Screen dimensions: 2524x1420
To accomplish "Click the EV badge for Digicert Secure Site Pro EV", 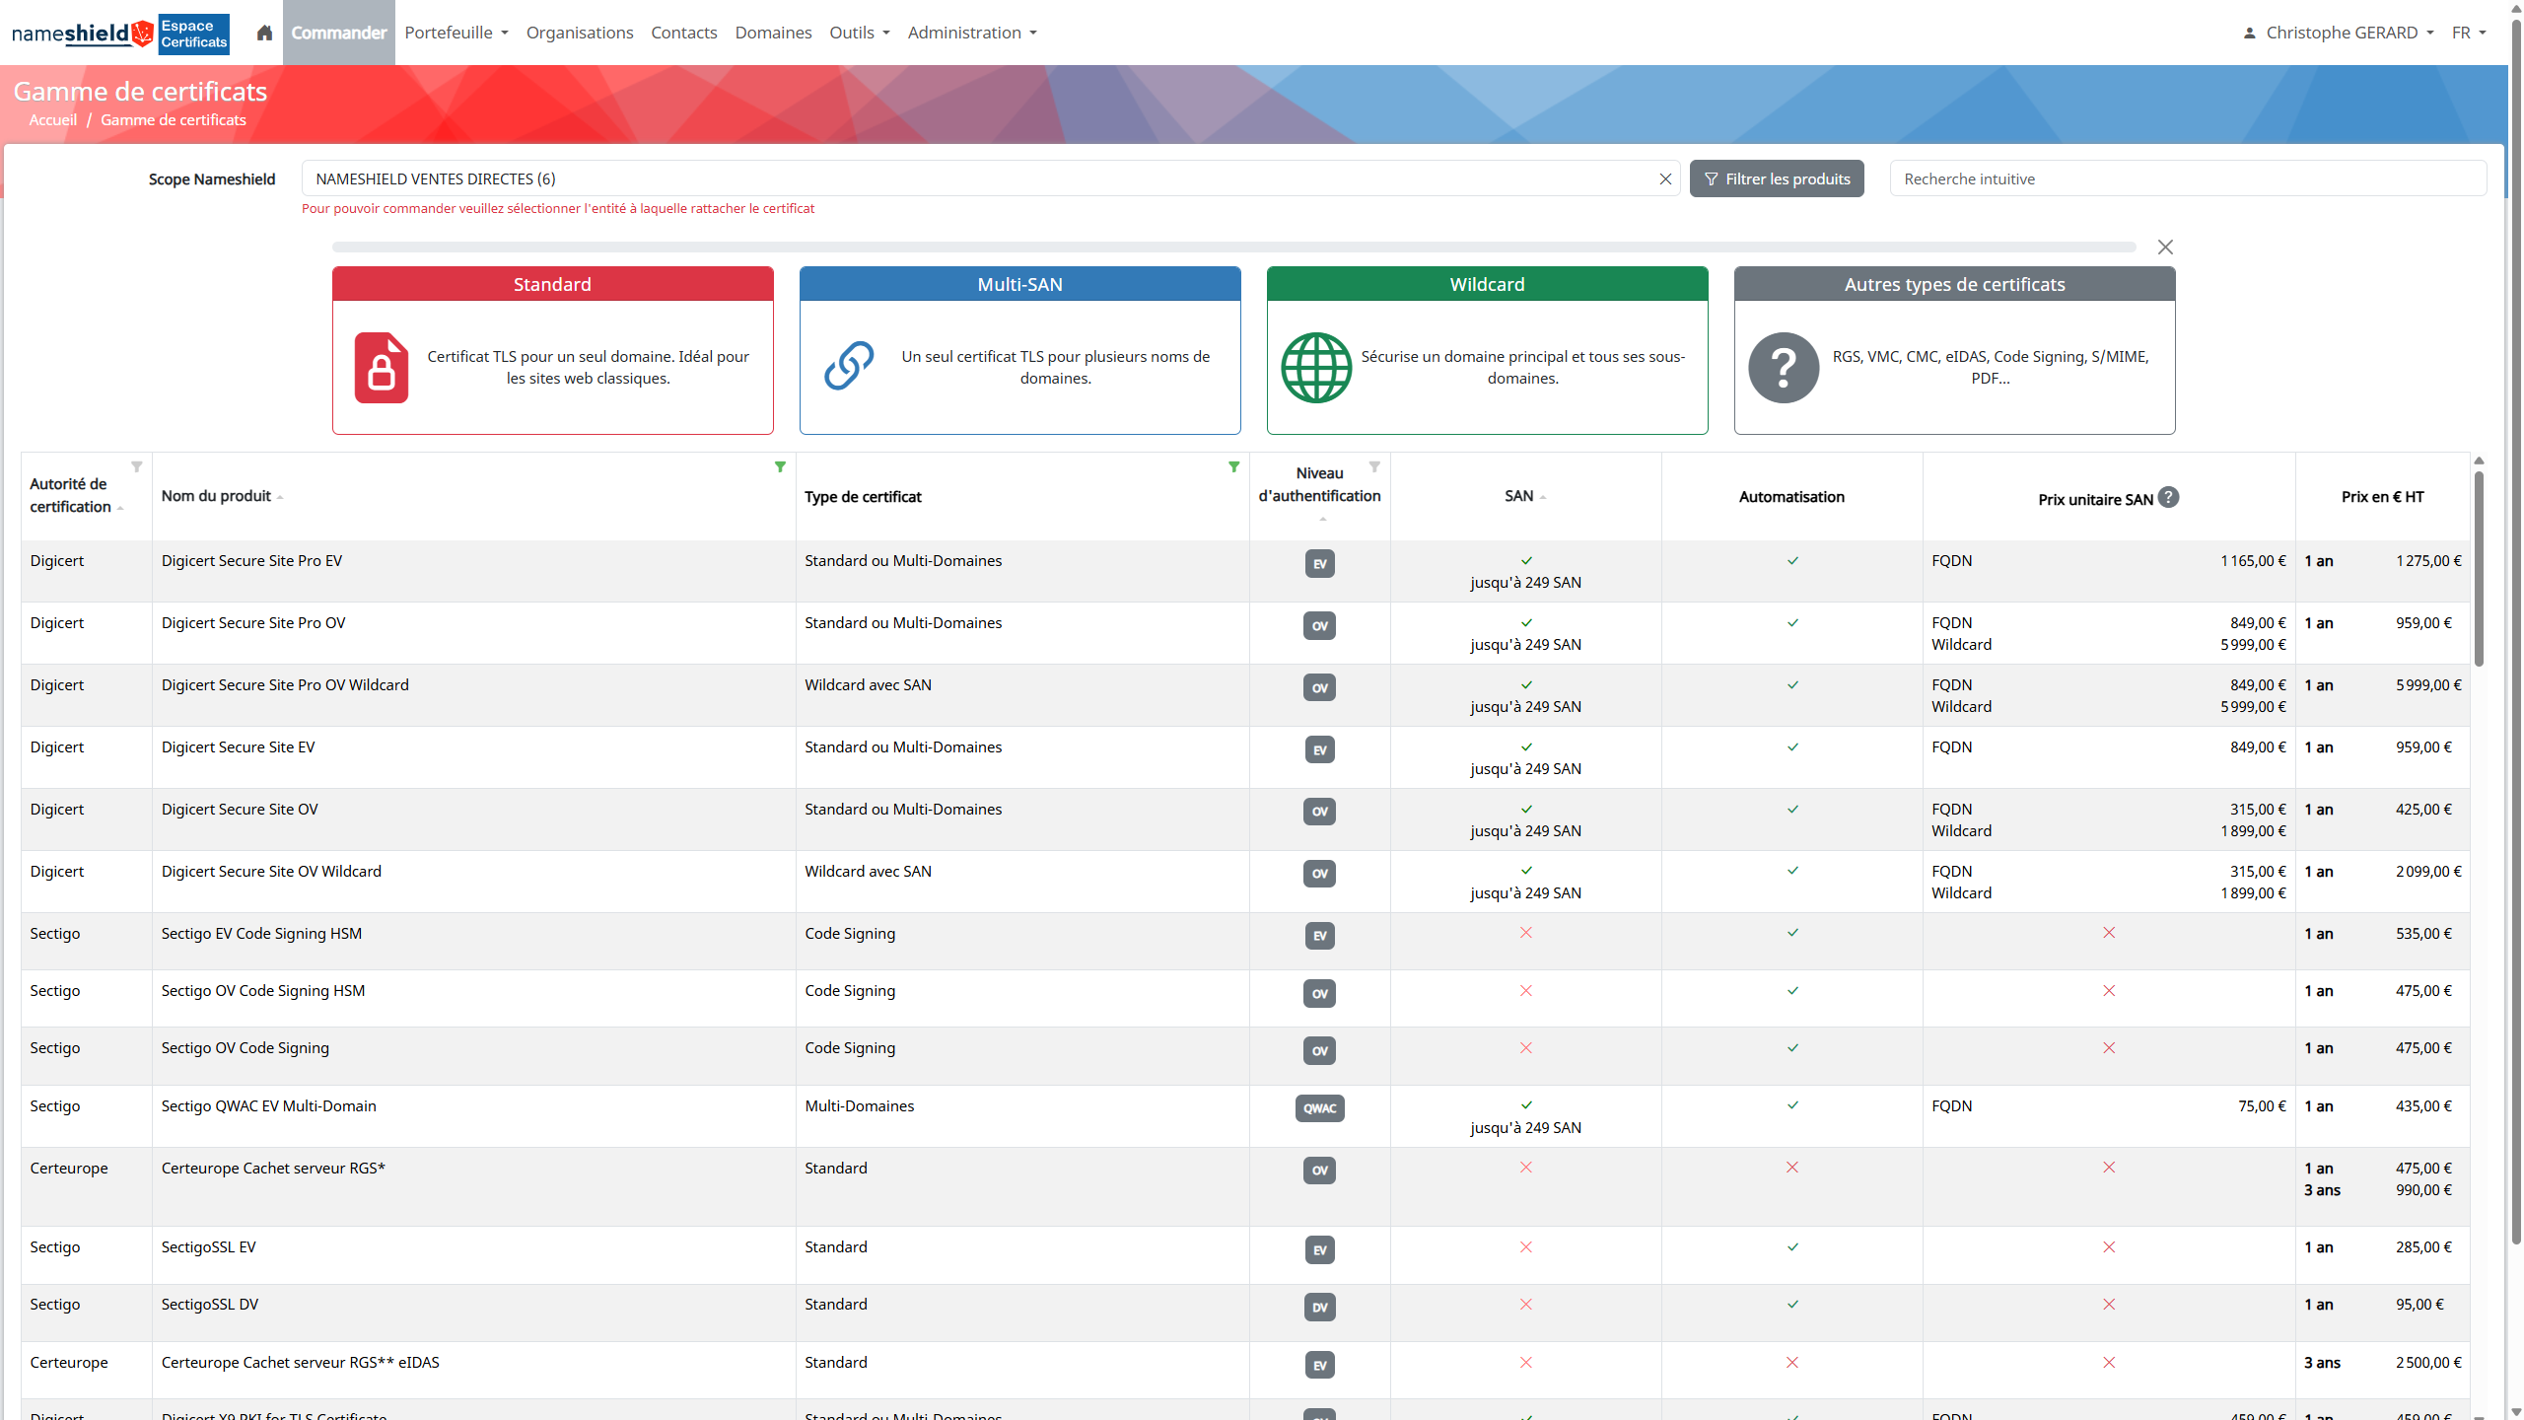I will (1319, 563).
